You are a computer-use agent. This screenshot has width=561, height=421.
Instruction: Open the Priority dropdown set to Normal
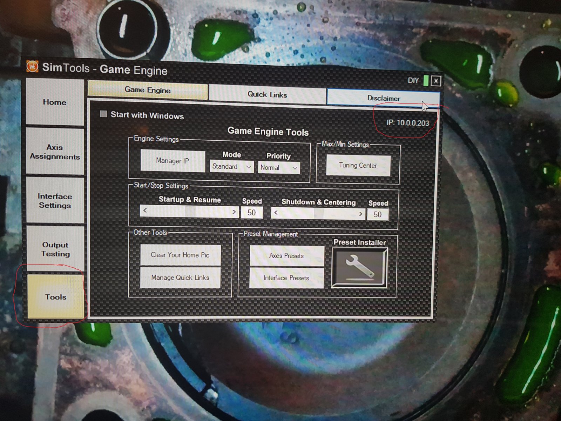click(x=279, y=167)
